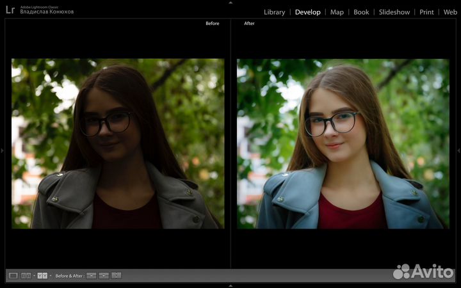Click the Before photo preview
Screen dimensions: 461x288
(x=118, y=144)
